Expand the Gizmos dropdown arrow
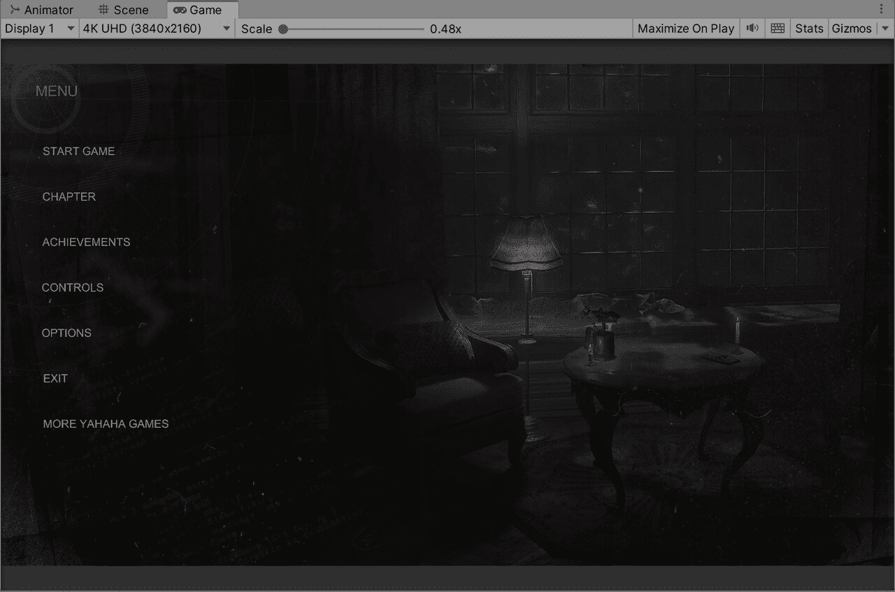The height and width of the screenshot is (592, 895). click(885, 29)
